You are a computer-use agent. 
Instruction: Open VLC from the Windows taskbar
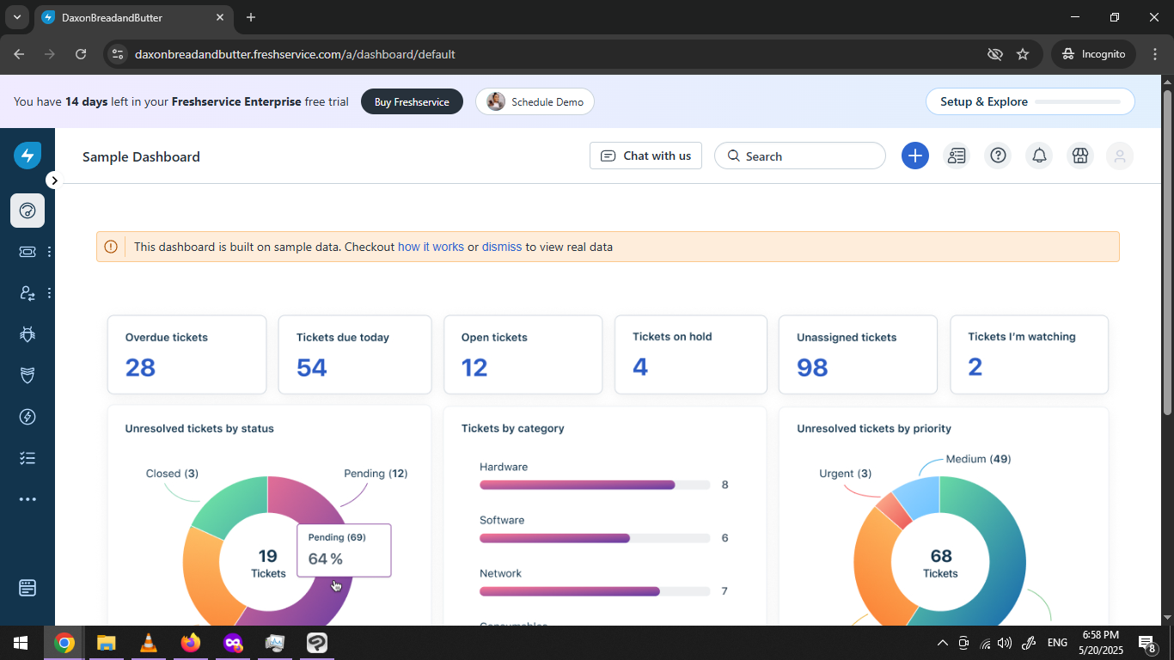click(x=149, y=643)
